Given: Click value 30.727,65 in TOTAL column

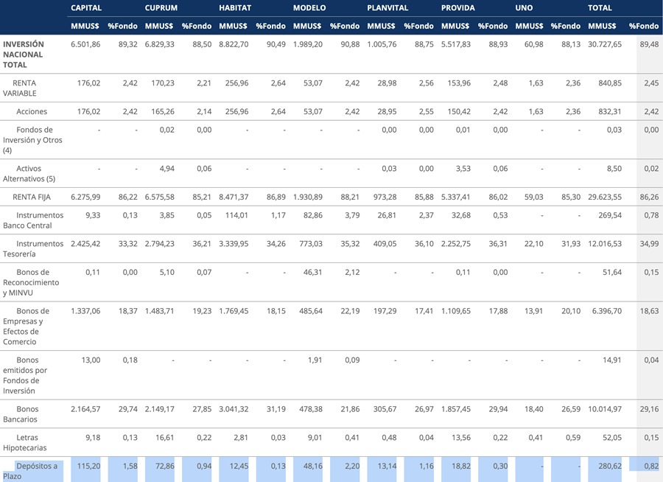Looking at the screenshot, I should 605,44.
